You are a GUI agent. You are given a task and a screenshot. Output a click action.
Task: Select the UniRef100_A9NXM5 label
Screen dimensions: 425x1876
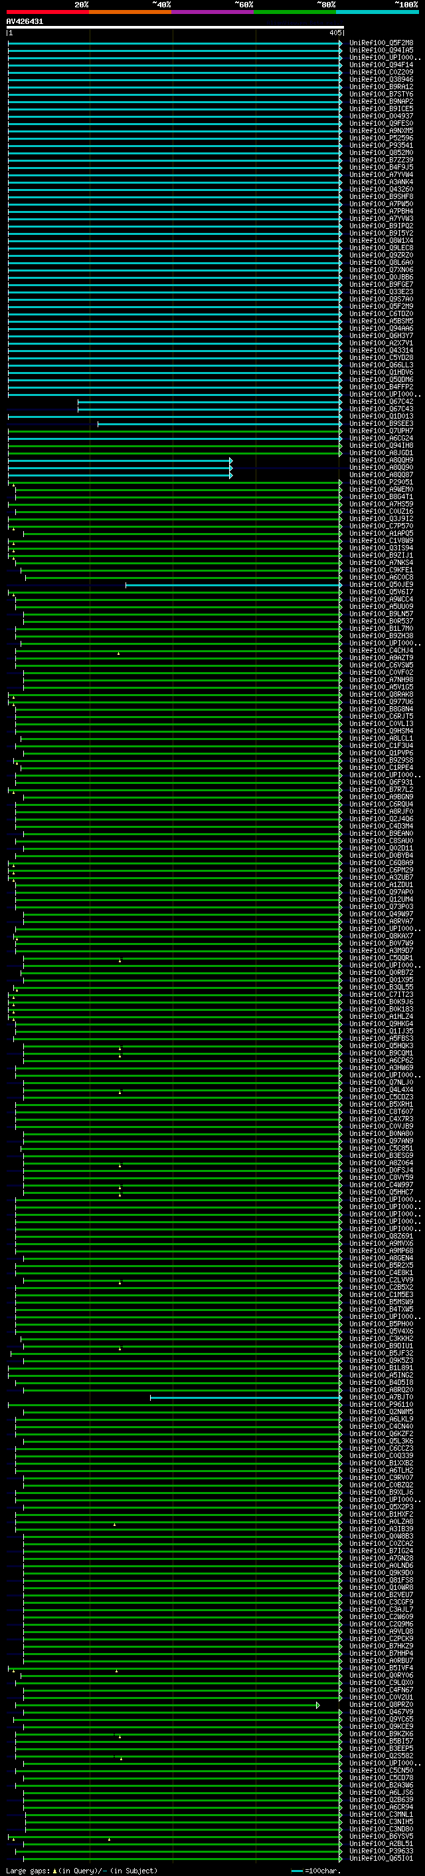point(381,130)
